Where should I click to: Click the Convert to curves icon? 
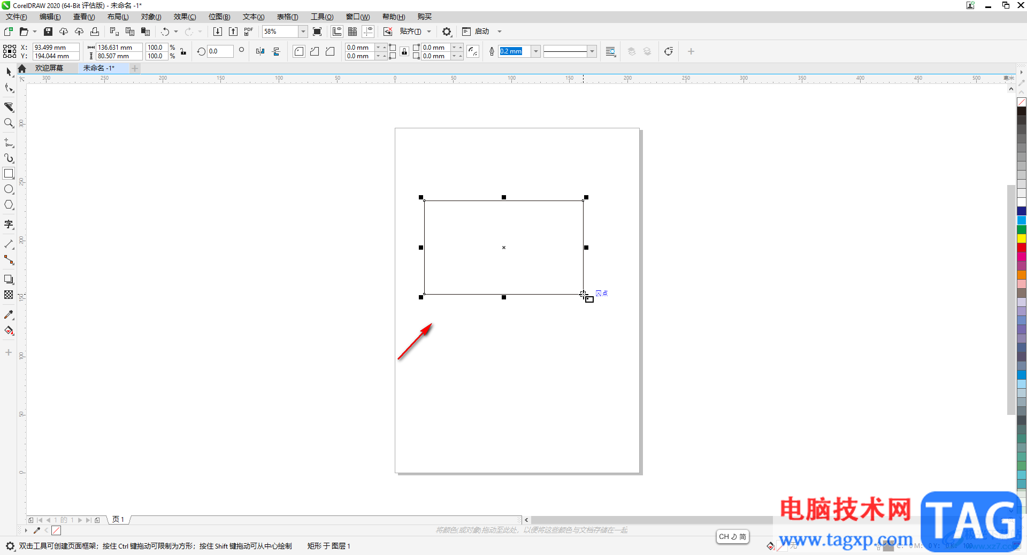coord(669,51)
